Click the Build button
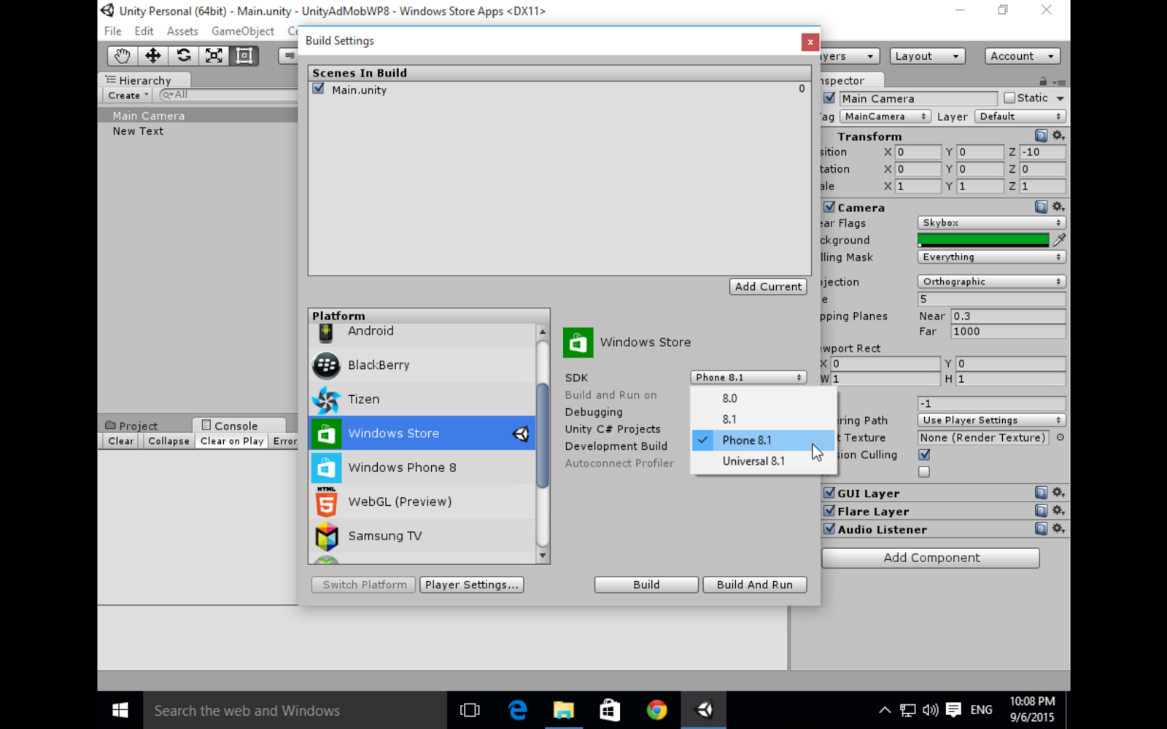Image resolution: width=1167 pixels, height=729 pixels. point(646,585)
